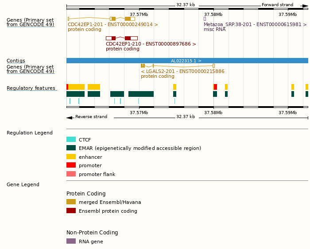Select the LGALS2-201 transcript label

click(x=182, y=71)
